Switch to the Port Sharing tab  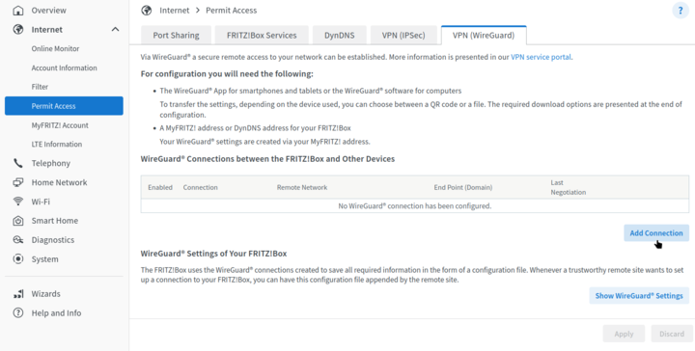click(176, 36)
